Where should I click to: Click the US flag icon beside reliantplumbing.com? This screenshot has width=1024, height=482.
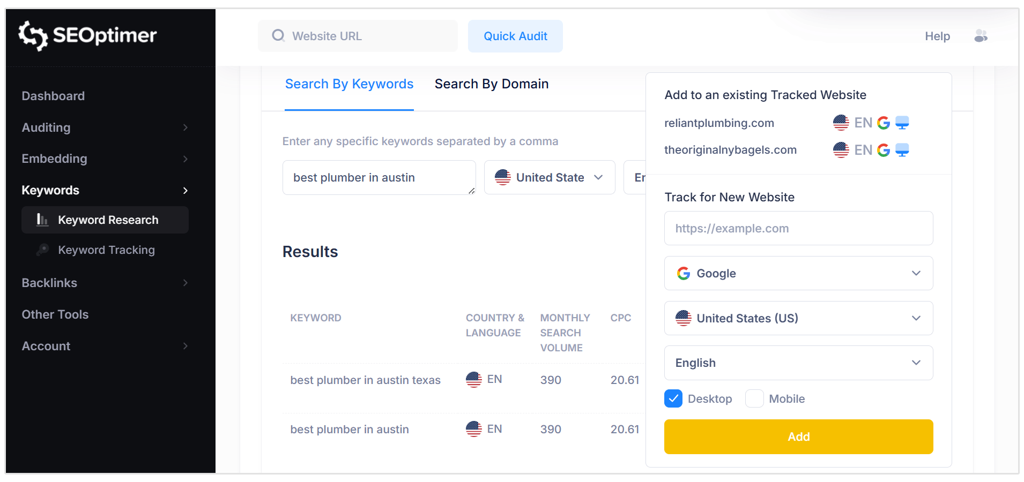coord(841,122)
